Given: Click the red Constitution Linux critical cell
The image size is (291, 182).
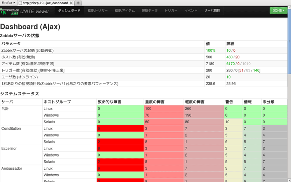Looking at the screenshot, I should coord(120,129).
